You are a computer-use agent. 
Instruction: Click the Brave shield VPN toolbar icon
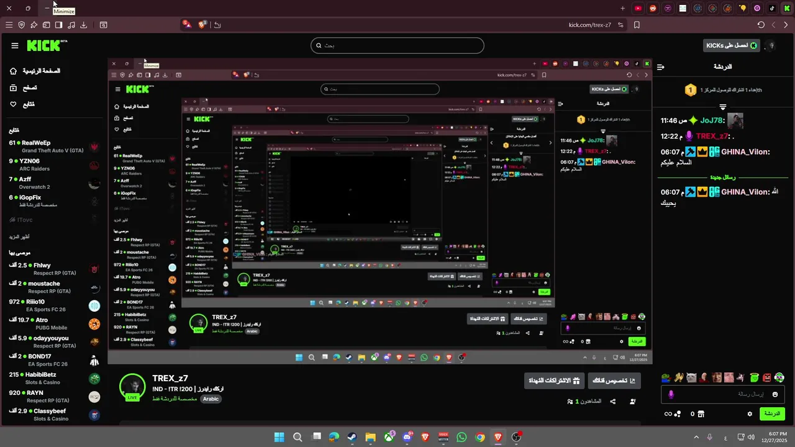tap(21, 25)
